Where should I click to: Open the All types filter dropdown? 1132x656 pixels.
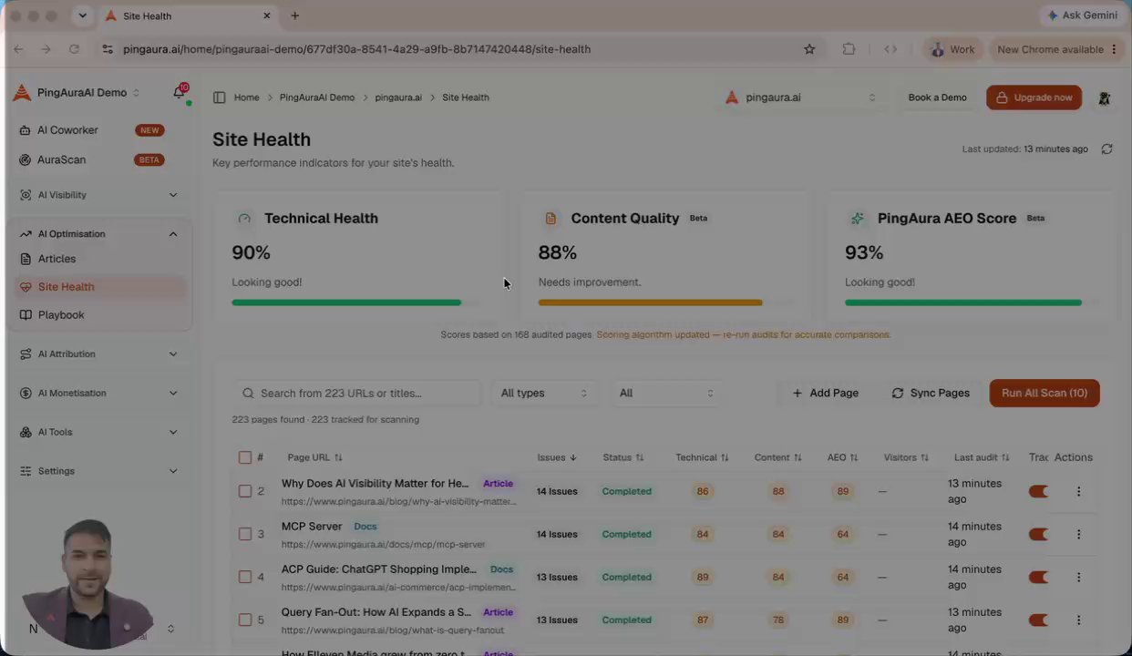coord(544,393)
